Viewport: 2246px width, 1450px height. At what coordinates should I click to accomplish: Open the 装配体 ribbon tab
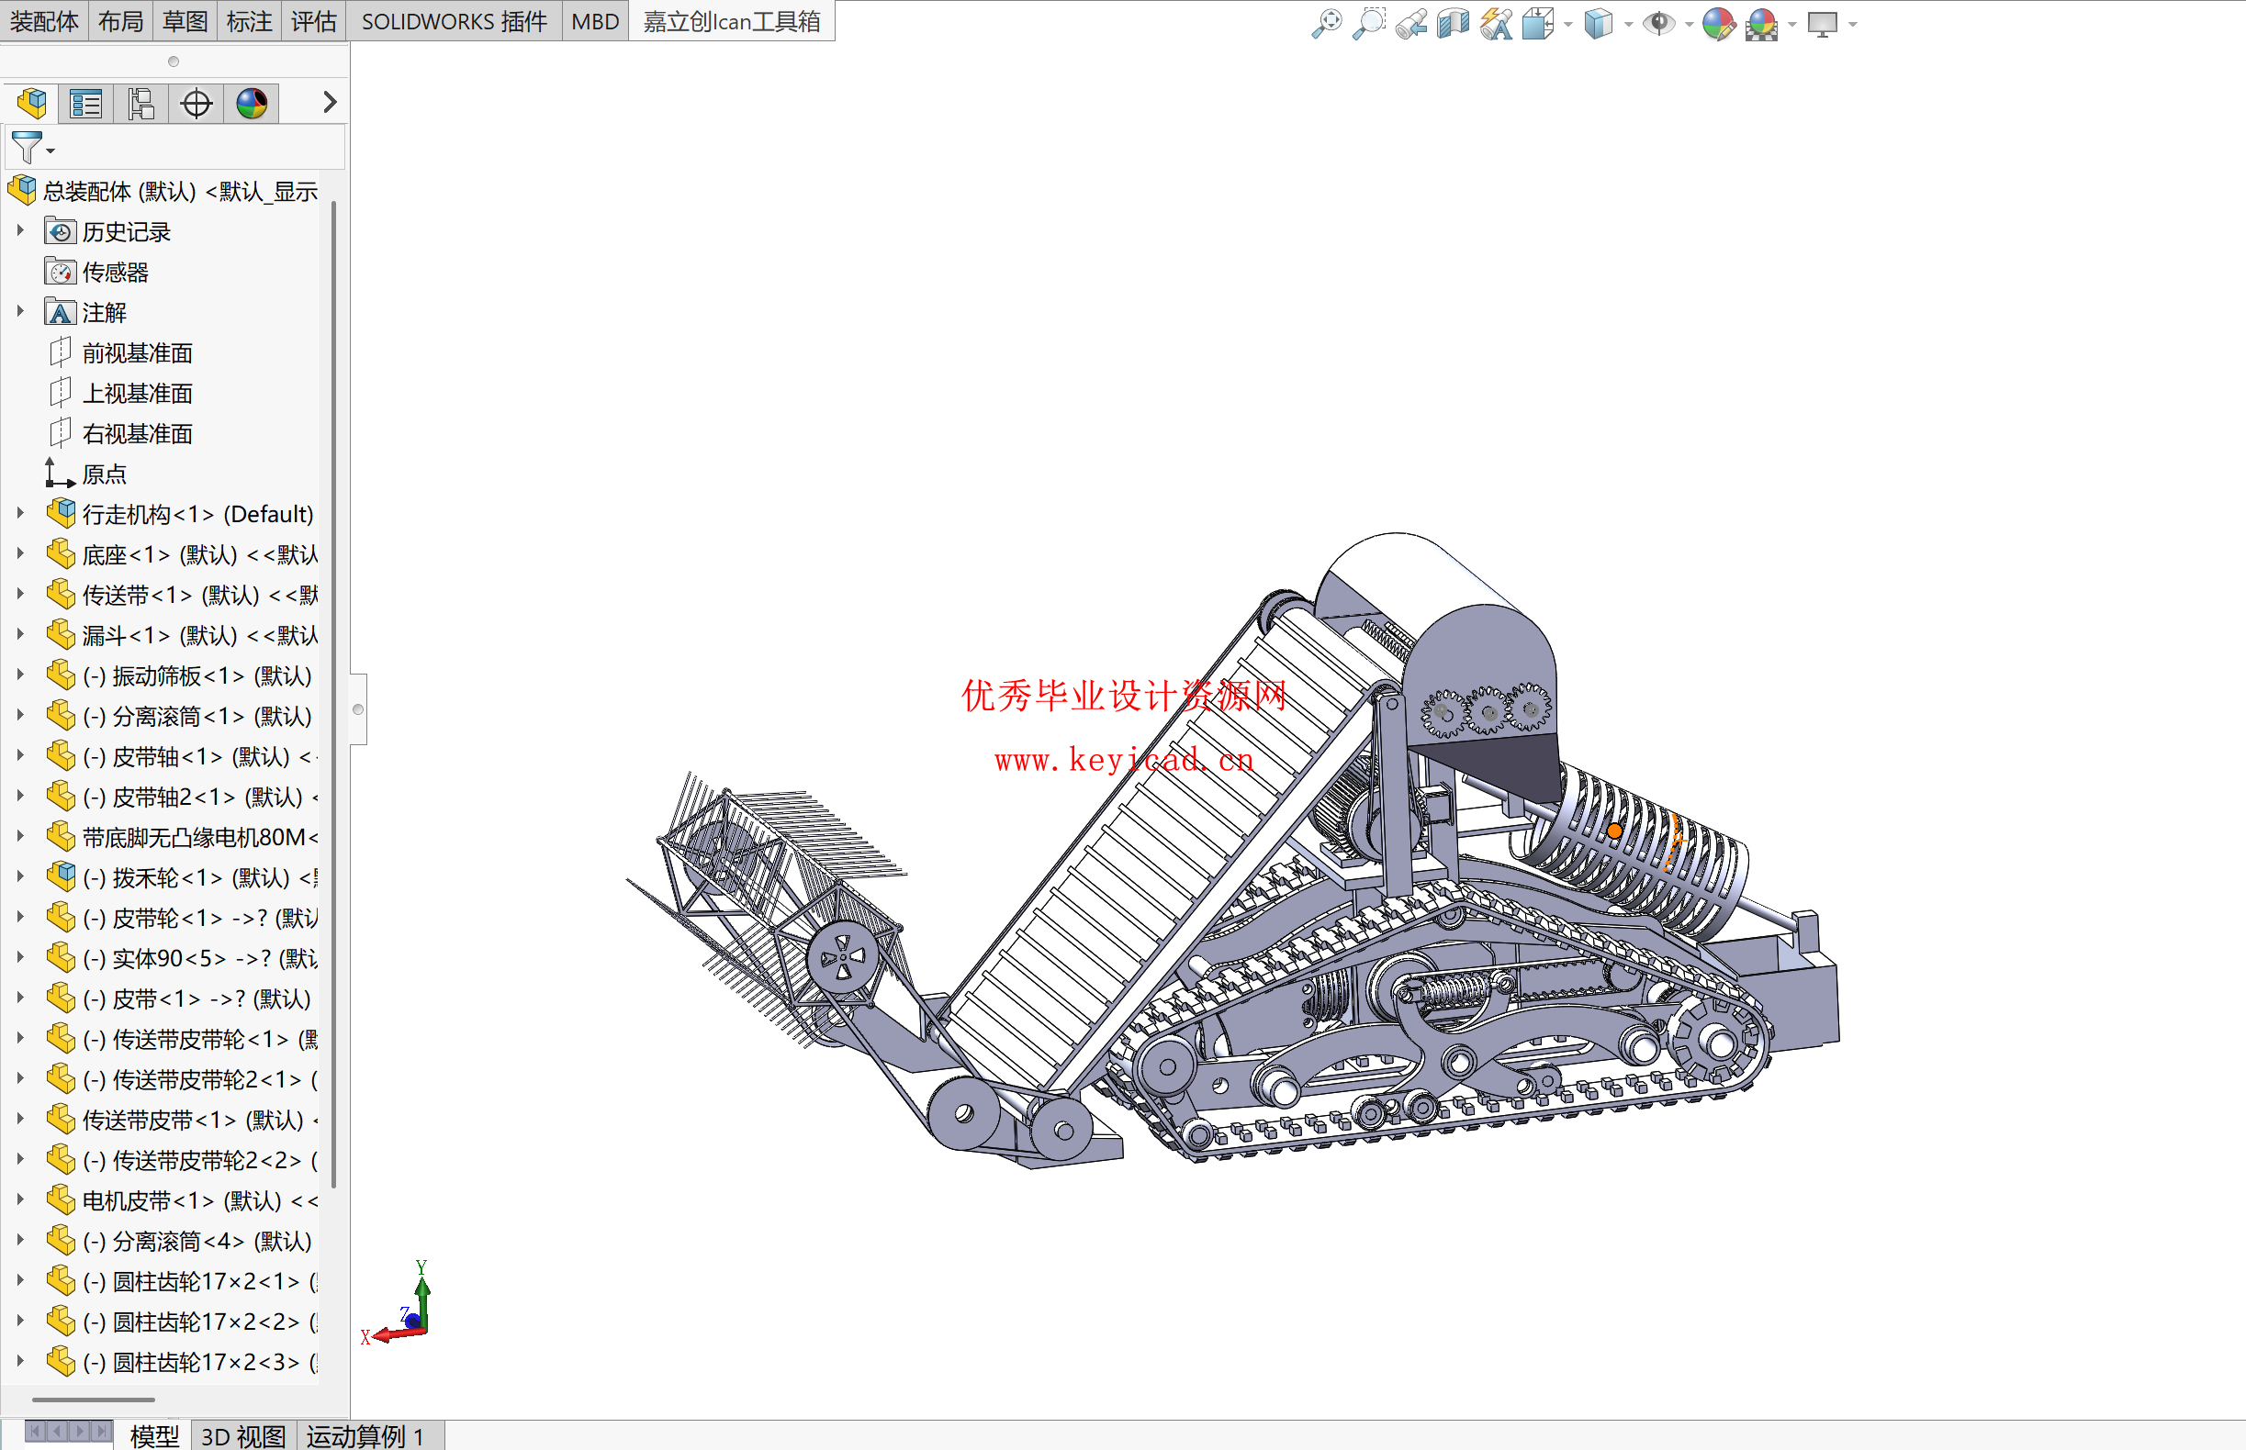[x=43, y=21]
